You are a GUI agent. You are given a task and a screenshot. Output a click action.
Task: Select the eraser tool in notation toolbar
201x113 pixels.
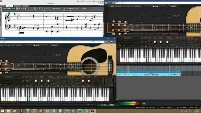click(x=21, y=8)
